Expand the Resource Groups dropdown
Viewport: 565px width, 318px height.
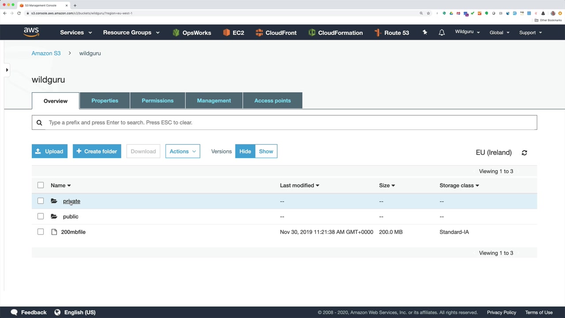[x=131, y=33]
